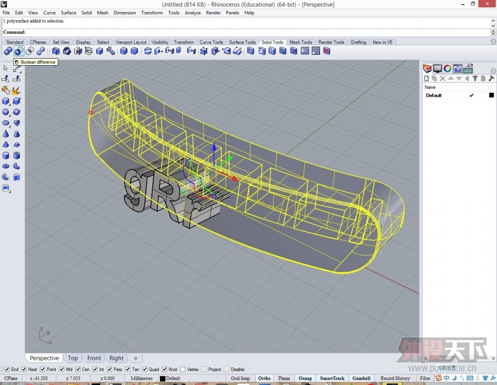Open the Millimeters units pane

[141, 378]
